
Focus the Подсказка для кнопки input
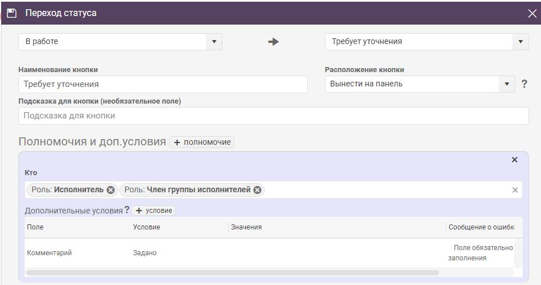point(273,116)
